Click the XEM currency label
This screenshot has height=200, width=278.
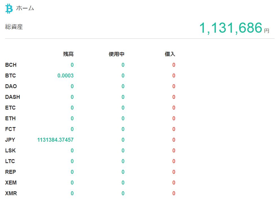[11, 183]
